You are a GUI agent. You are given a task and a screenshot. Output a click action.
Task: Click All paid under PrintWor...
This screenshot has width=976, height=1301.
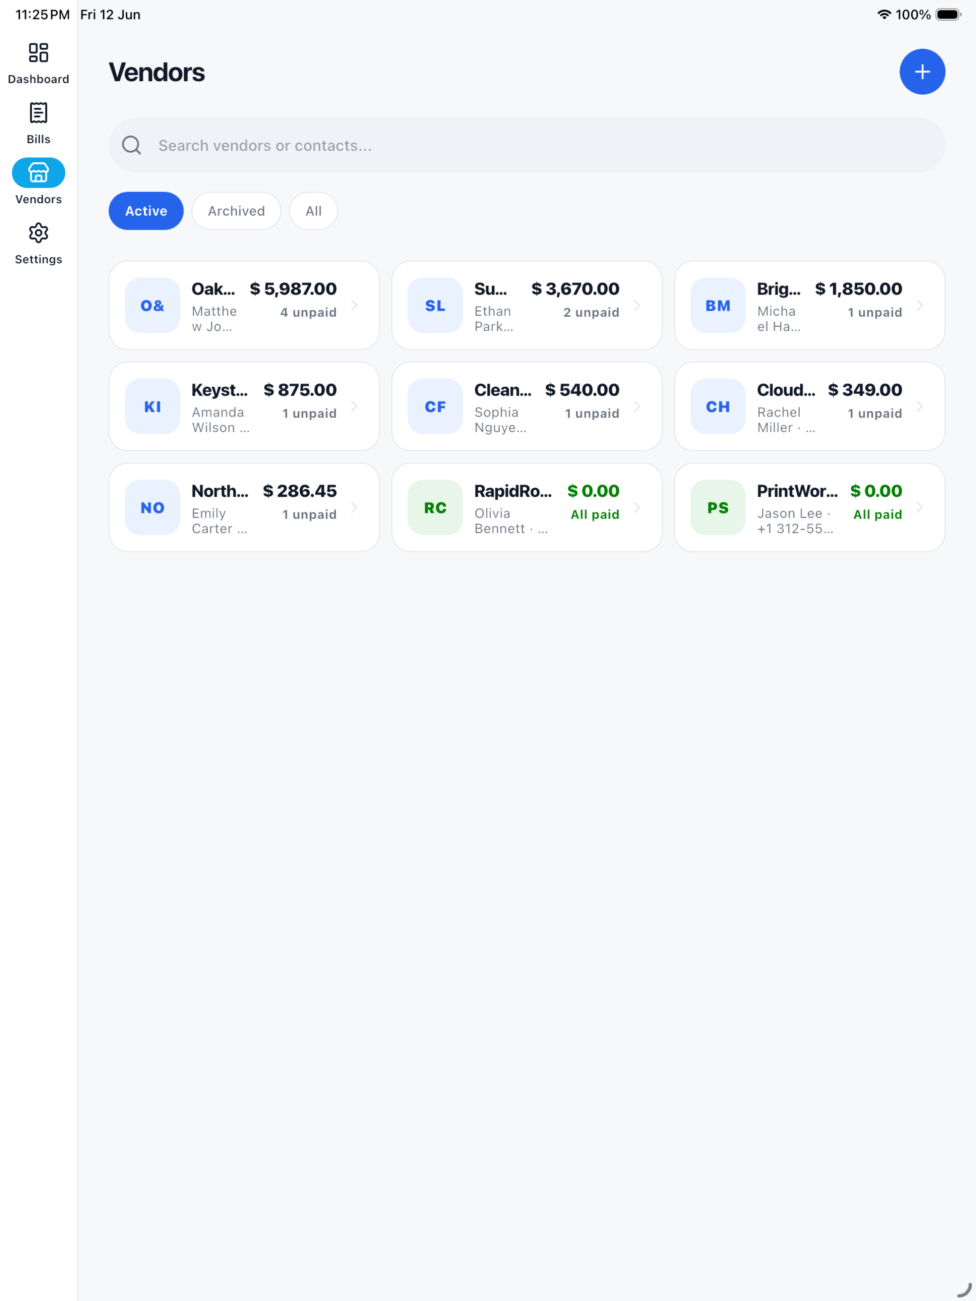(x=878, y=515)
